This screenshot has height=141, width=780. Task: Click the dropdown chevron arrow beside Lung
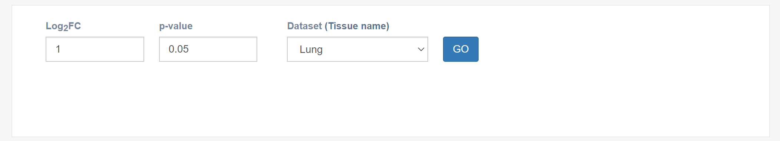click(421, 49)
